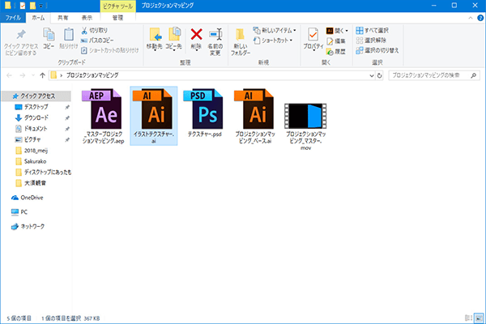
Task: Open the sidebar folder below ディスクトップにあった
Action: click(35, 183)
